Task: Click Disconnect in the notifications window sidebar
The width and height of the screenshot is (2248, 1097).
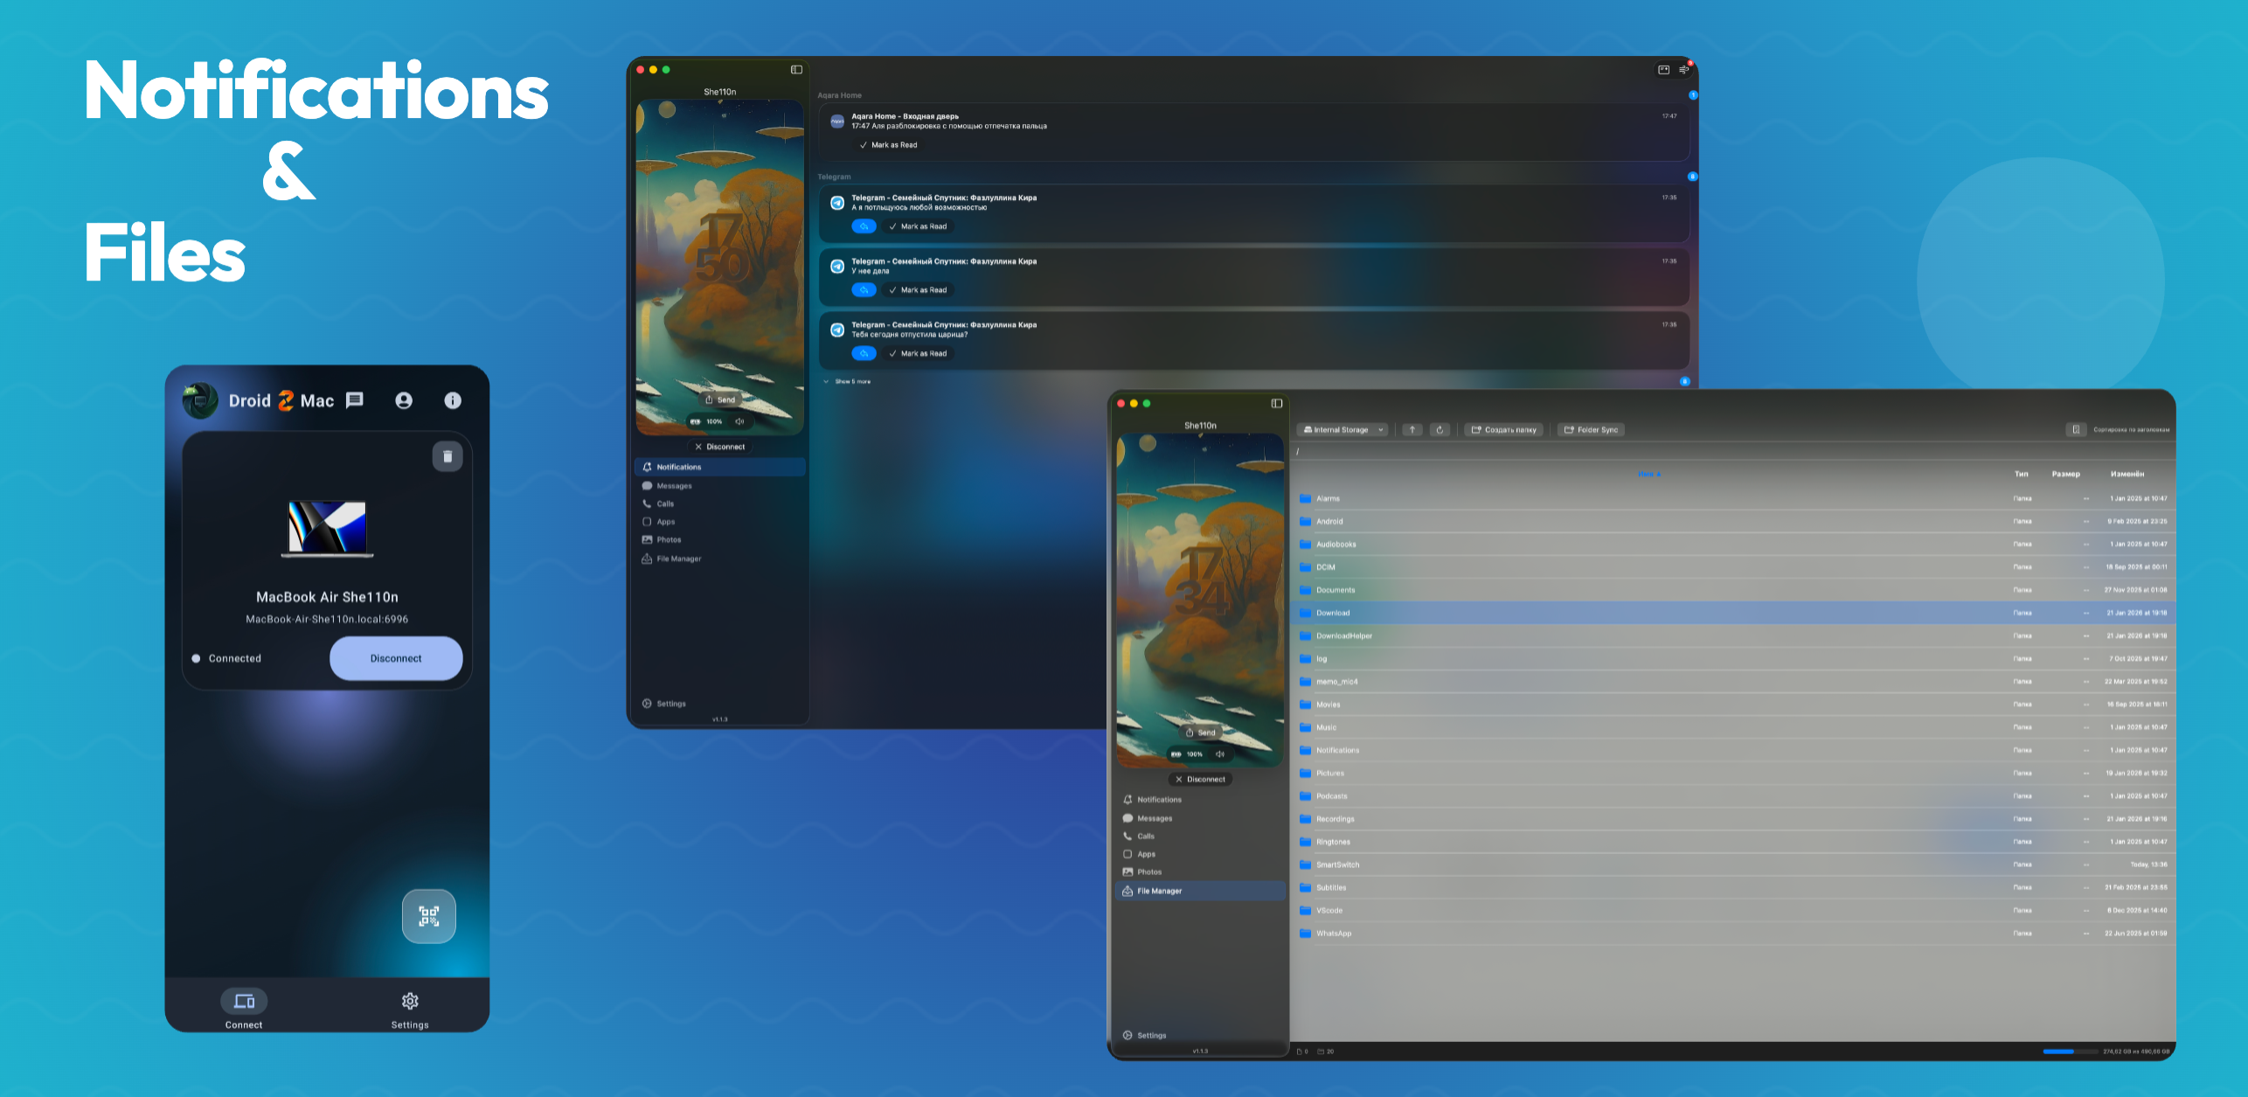Action: click(720, 447)
